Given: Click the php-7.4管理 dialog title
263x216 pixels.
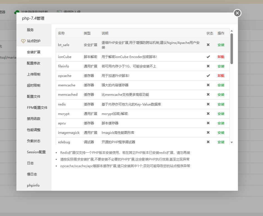Looking at the screenshot, I should (x=33, y=18).
